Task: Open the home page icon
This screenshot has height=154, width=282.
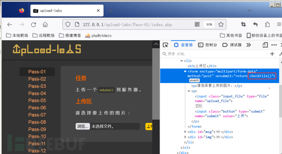Action: point(45,24)
